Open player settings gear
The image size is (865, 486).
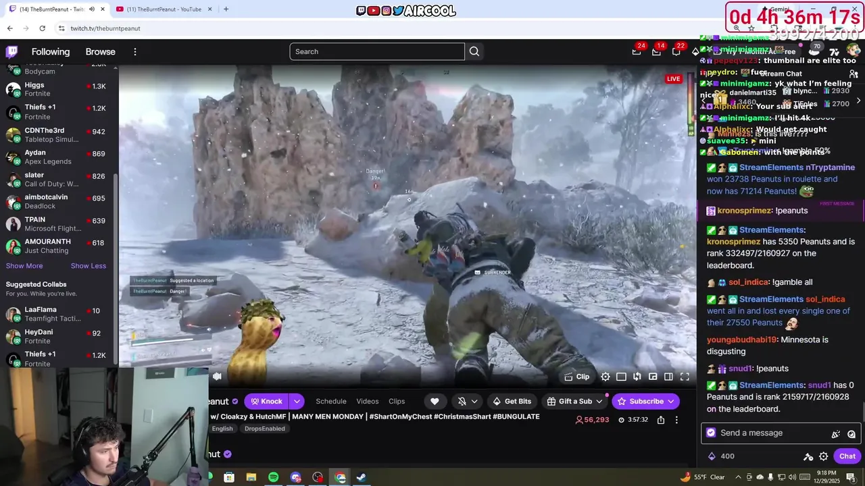tap(605, 377)
